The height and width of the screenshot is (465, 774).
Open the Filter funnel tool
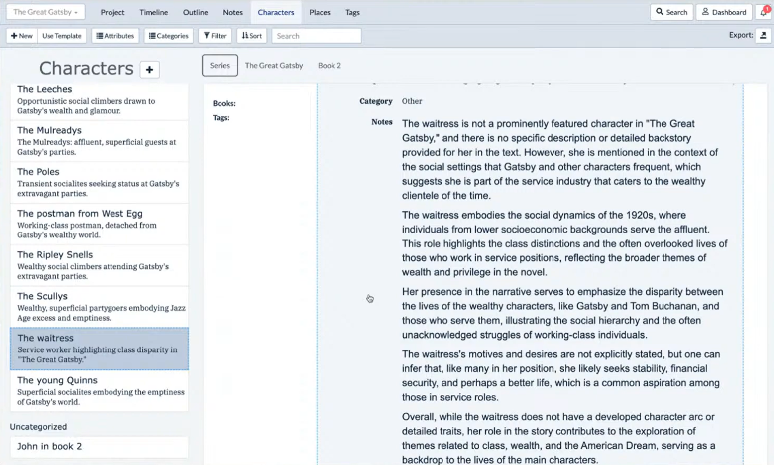pos(215,36)
